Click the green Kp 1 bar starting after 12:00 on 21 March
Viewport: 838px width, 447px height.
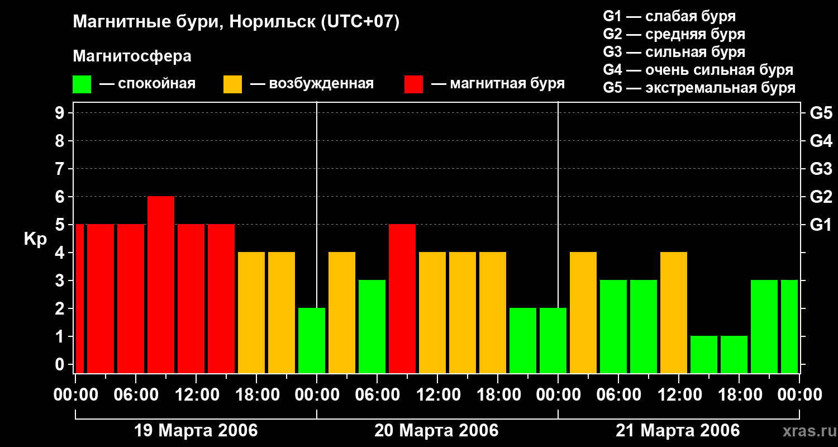704,355
